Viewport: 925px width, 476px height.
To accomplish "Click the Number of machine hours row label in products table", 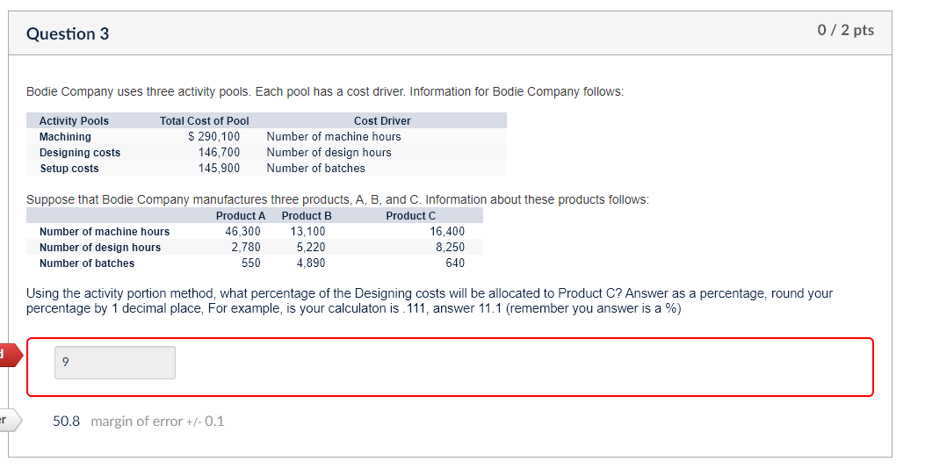I will click(x=105, y=232).
